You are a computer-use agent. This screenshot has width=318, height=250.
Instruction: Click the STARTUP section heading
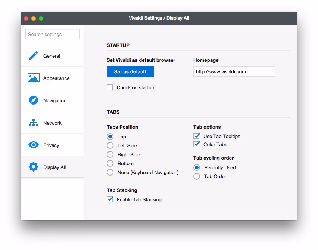click(x=118, y=45)
